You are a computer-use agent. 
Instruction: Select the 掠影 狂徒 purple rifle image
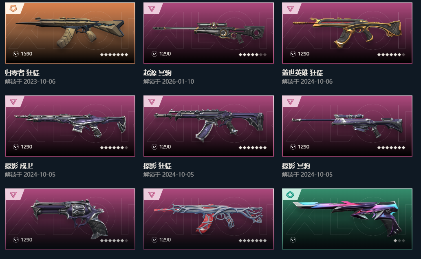click(x=209, y=125)
